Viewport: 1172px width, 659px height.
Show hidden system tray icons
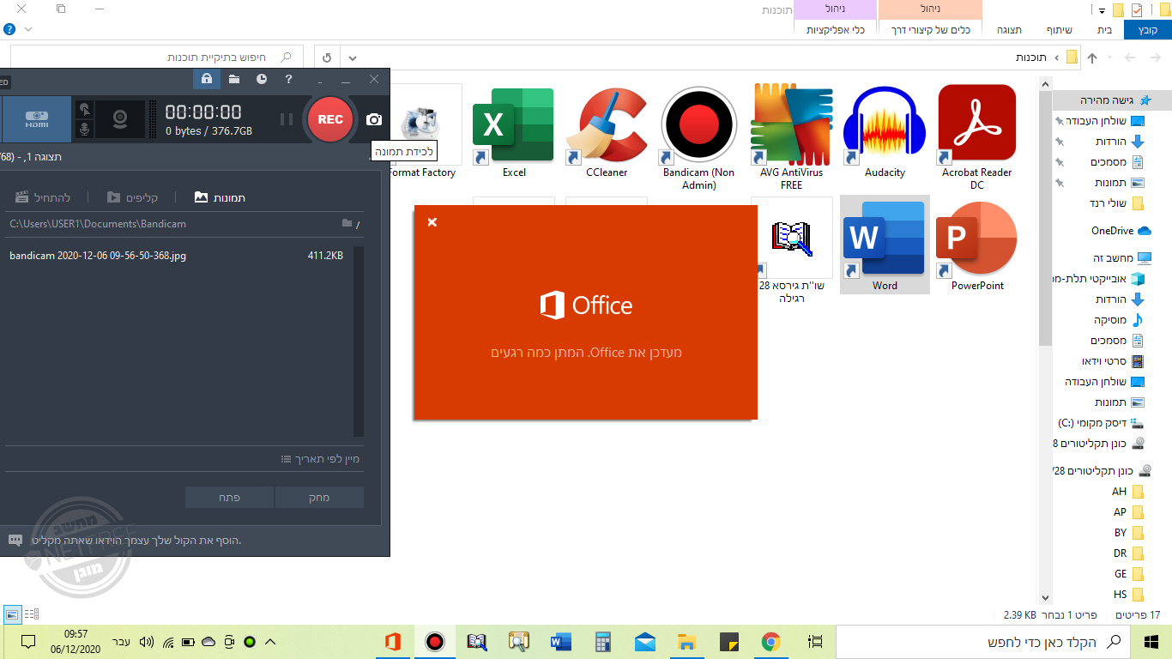point(270,641)
